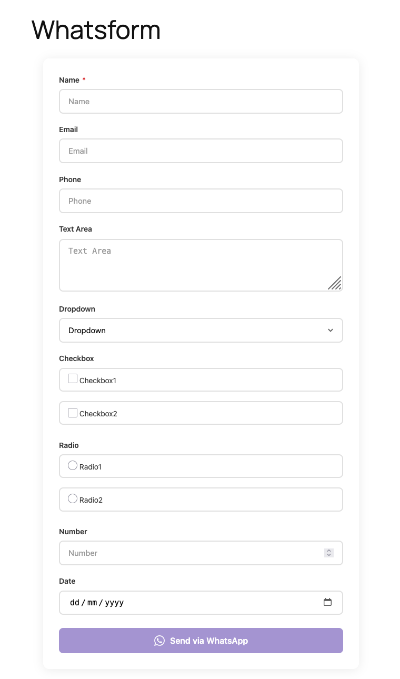Click the dropdown chevron arrow
Viewport: 400px width, 679px height.
pos(331,331)
